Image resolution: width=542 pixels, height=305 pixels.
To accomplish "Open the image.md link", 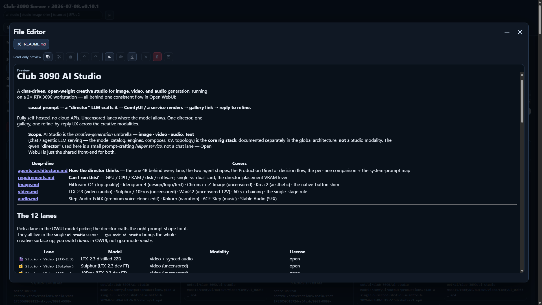I will pyautogui.click(x=29, y=184).
